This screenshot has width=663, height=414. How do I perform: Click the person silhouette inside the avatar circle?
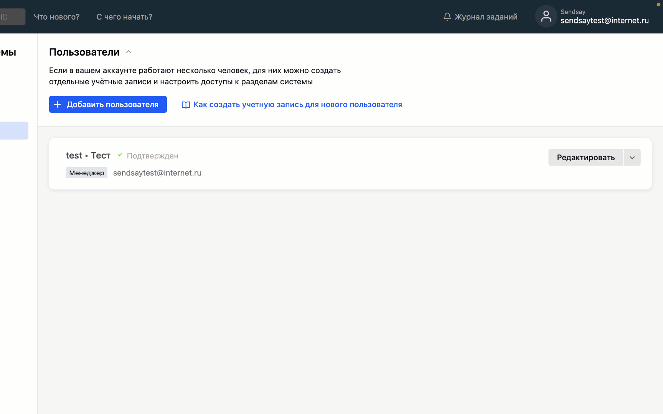[546, 16]
